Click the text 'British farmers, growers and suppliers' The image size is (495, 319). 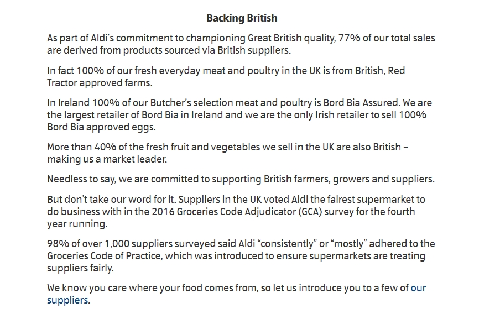pos(348,179)
